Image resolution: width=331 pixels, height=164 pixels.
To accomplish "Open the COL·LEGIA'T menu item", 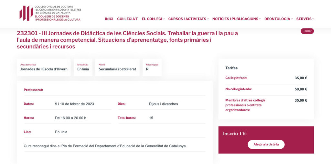I will pos(127,19).
